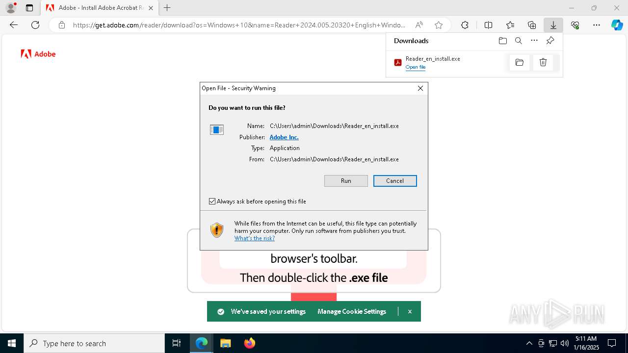The height and width of the screenshot is (353, 628).
Task: Open the Adobe Inc. publisher link
Action: [284, 137]
